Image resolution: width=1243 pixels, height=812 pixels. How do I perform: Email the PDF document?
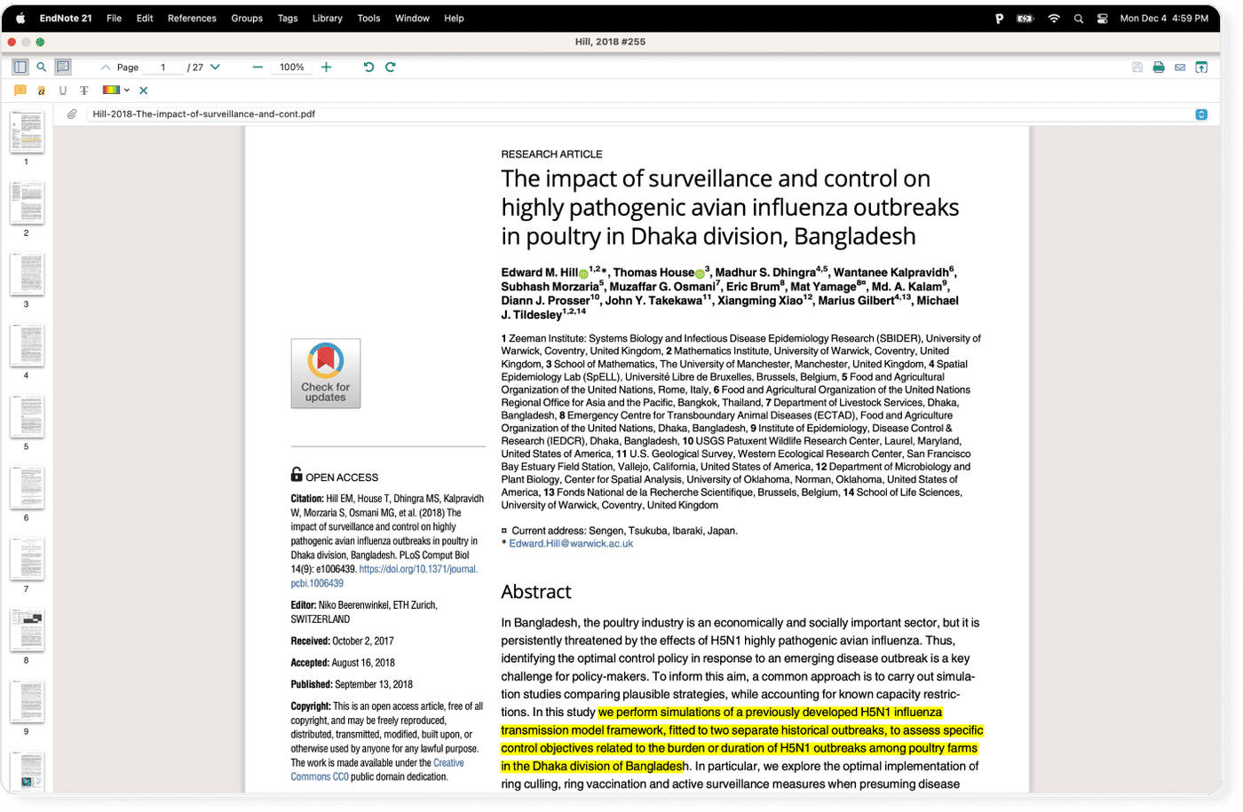point(1180,67)
